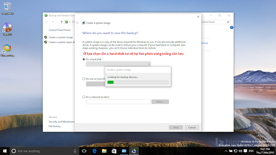
Task: Open the third desktop shortcut below UltraISO
Action: (7, 50)
